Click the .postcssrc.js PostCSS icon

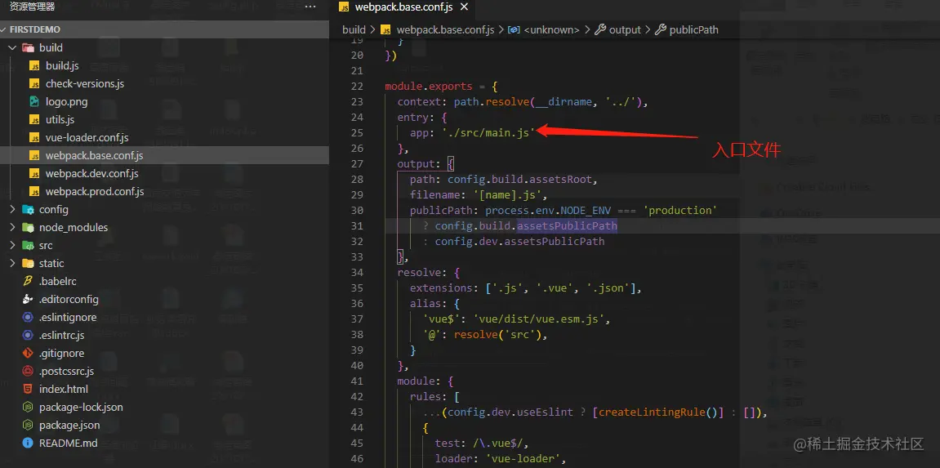[28, 371]
